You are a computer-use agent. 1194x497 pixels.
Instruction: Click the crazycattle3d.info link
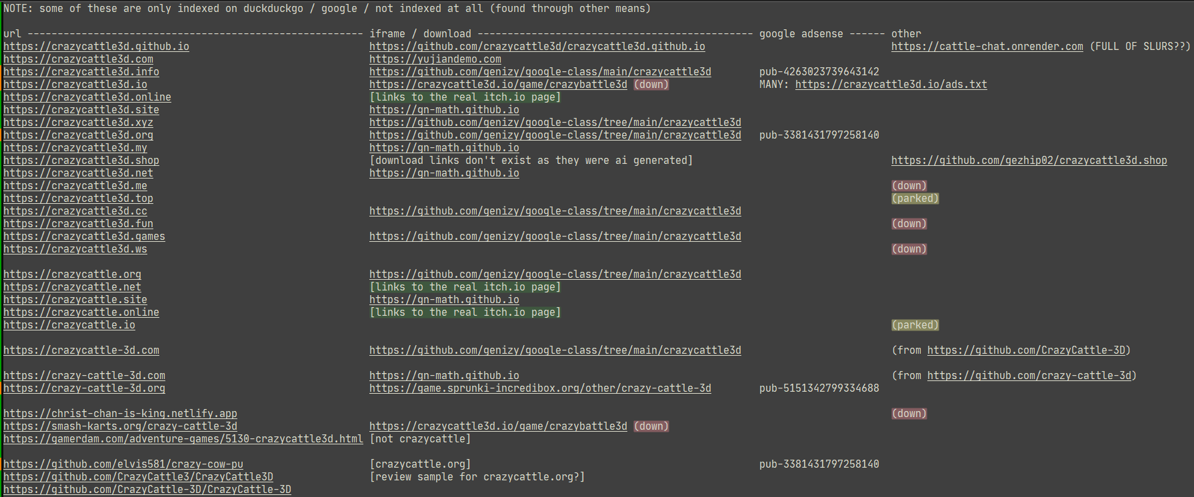click(81, 72)
